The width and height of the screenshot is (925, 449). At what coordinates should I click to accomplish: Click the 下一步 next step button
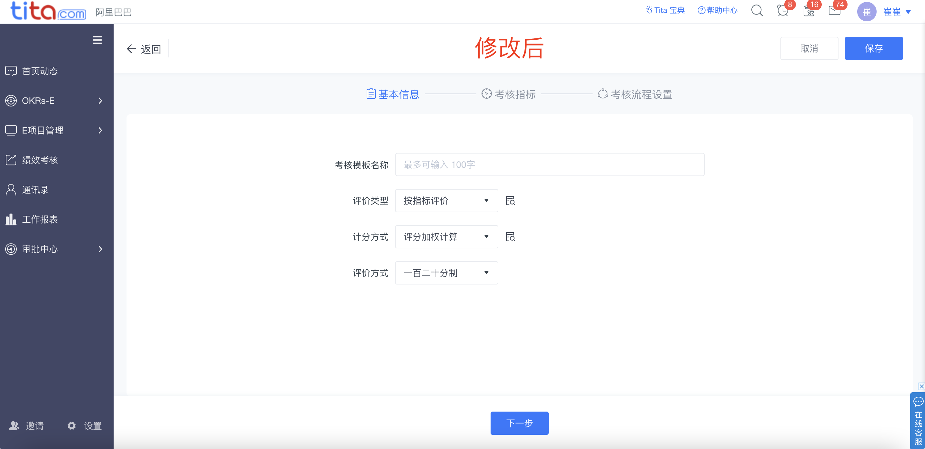[x=519, y=423]
